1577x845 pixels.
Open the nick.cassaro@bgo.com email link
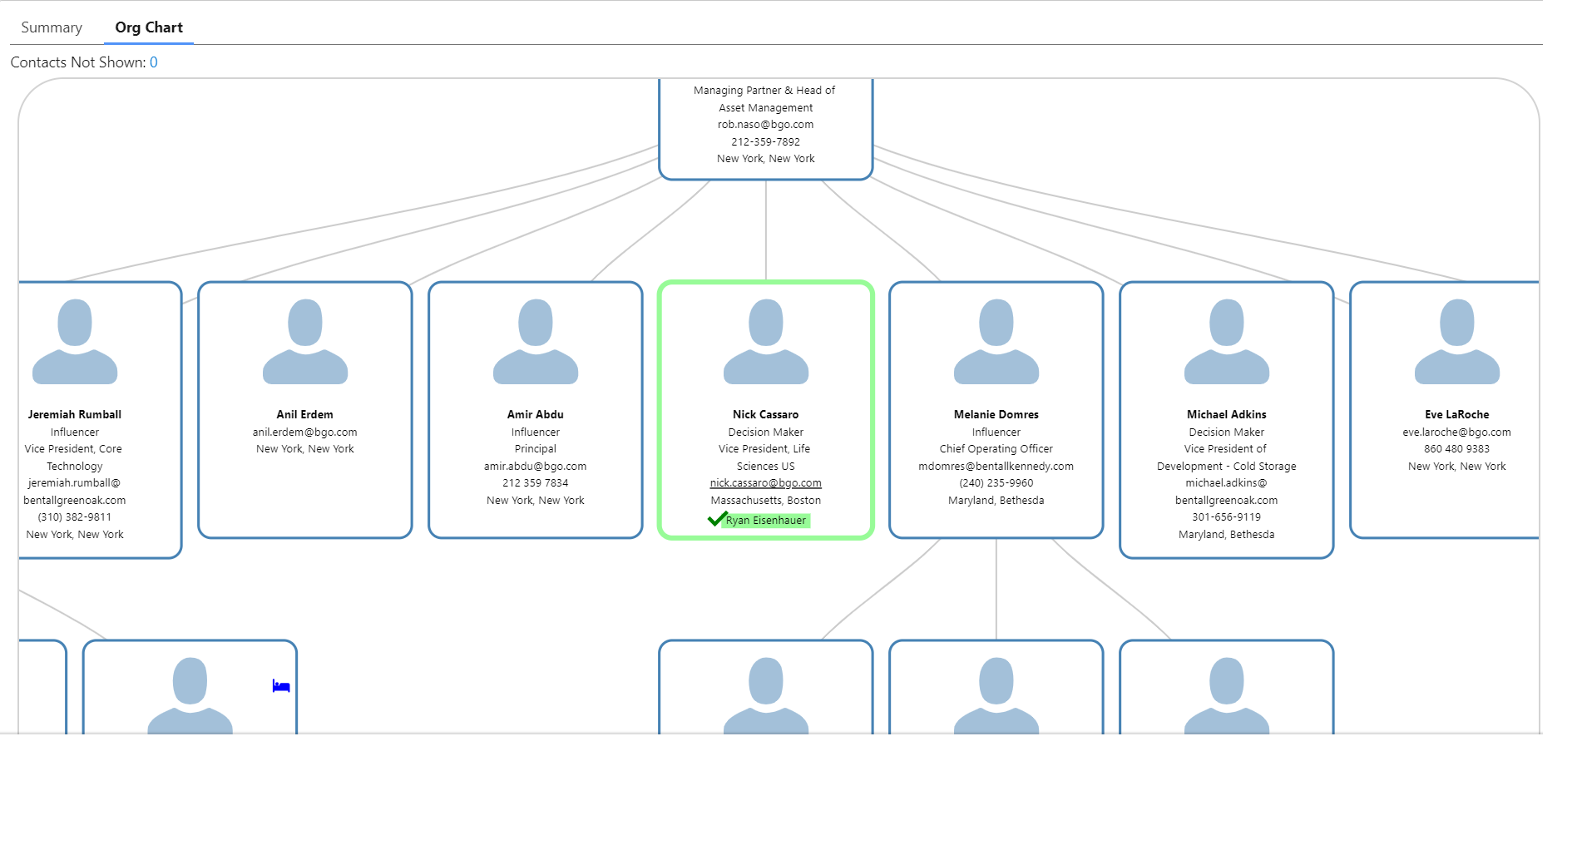pos(765,482)
